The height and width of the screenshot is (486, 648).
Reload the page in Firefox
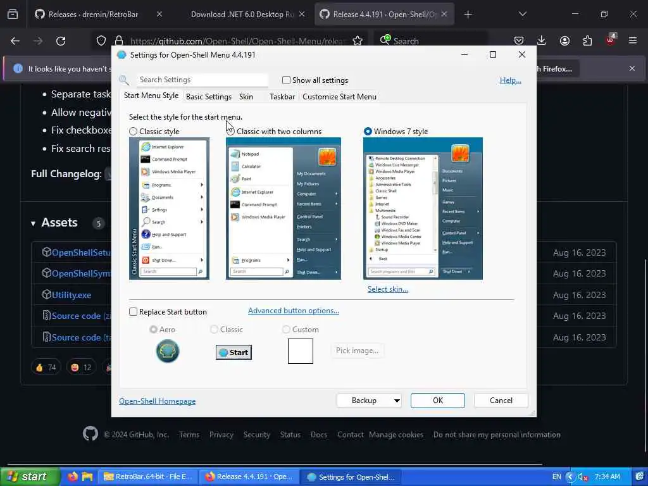pyautogui.click(x=61, y=41)
